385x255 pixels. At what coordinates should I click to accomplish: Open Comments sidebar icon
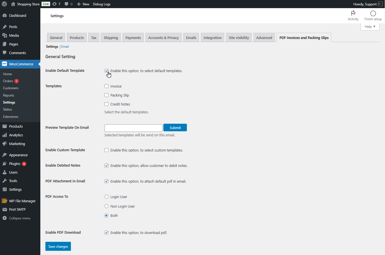point(4,53)
